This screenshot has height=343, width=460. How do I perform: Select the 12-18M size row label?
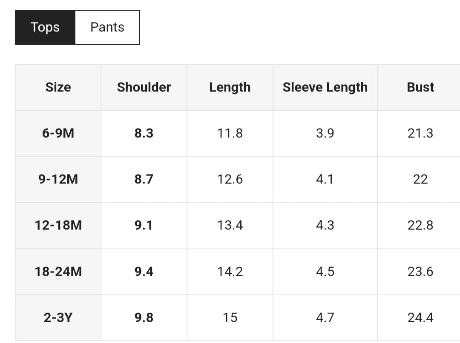pos(58,225)
